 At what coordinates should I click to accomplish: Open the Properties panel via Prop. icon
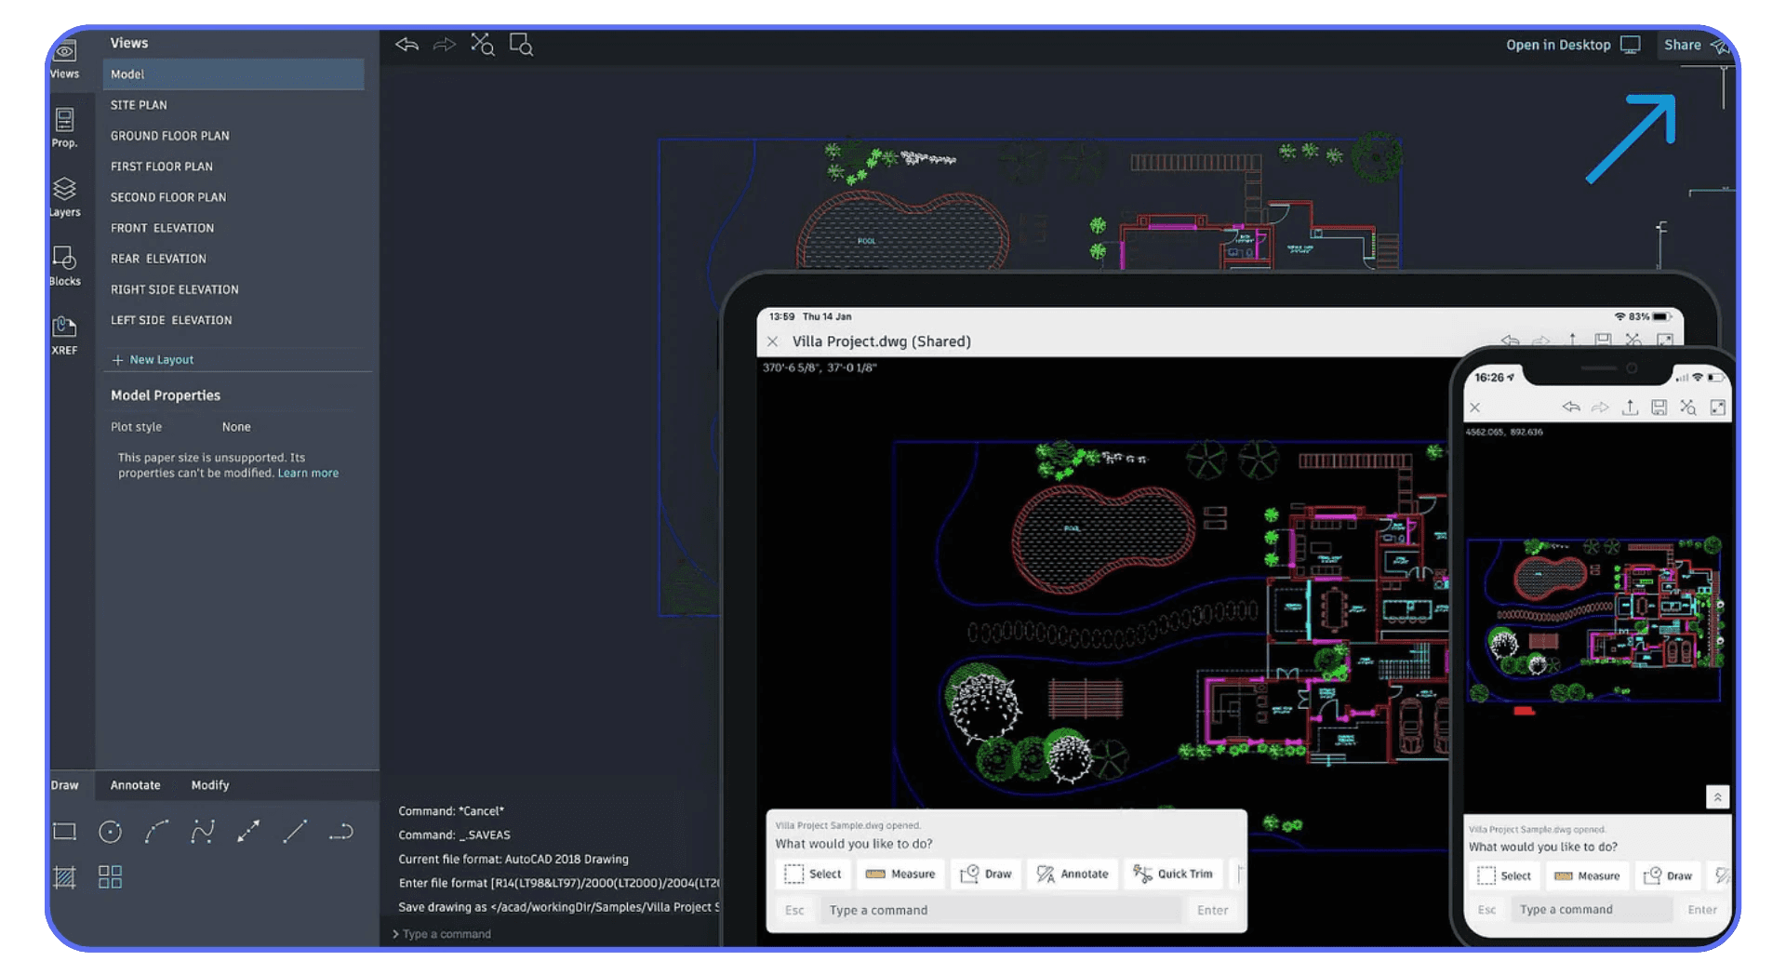tap(64, 127)
